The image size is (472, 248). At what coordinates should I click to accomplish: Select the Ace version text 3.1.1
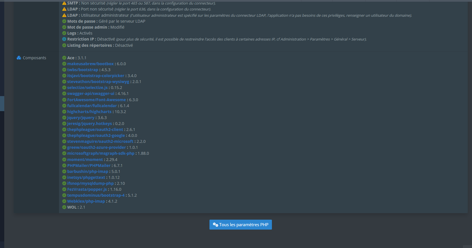(82, 58)
